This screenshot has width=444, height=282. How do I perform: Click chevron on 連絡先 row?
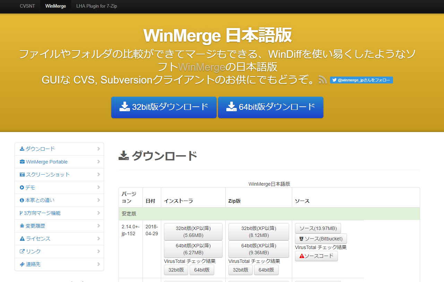coord(98,264)
